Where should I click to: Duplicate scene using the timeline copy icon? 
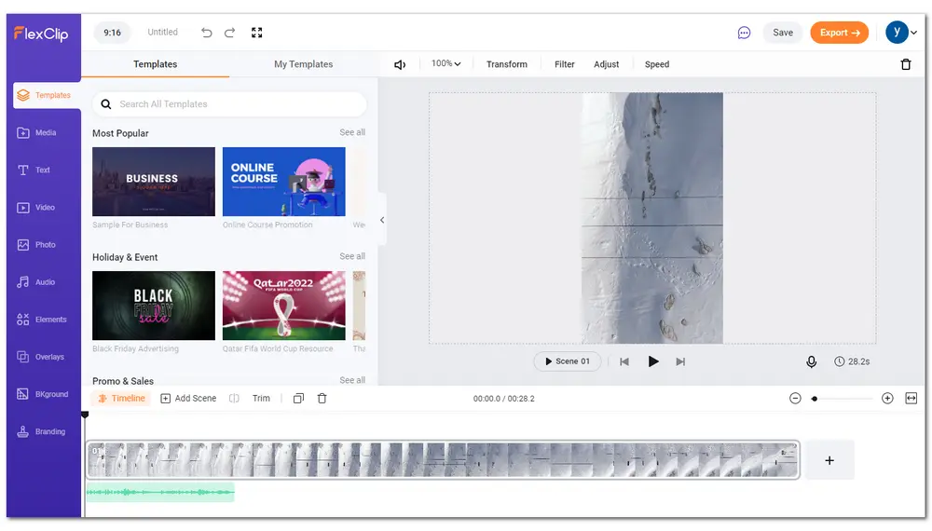pos(298,398)
